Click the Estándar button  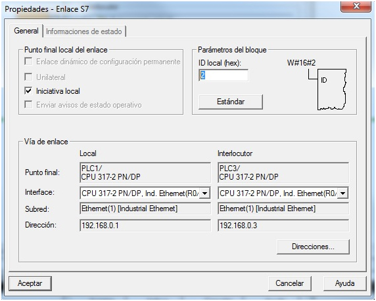(x=231, y=102)
